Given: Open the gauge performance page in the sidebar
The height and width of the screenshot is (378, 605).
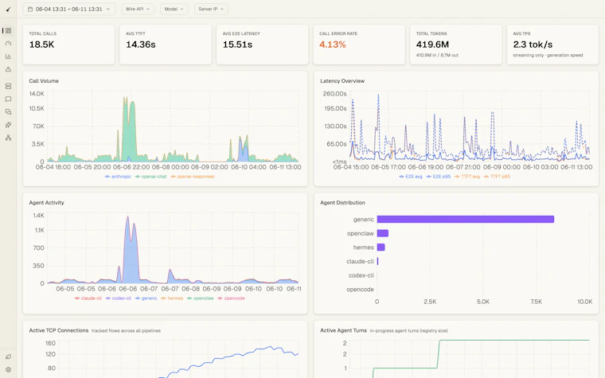Looking at the screenshot, I should point(8,44).
